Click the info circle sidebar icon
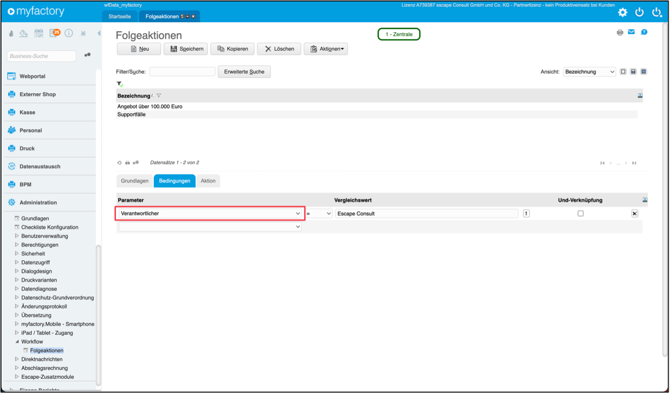Screen dimensions: 671x394 (69, 34)
